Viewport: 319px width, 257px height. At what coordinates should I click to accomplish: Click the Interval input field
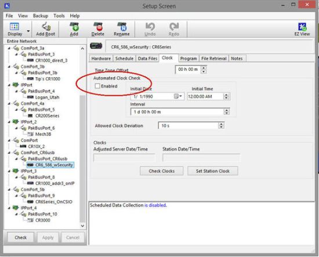click(x=177, y=112)
